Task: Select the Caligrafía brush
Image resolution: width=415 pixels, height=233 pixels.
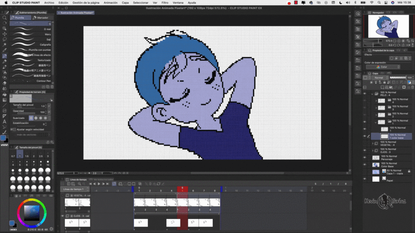Action: 31,44
